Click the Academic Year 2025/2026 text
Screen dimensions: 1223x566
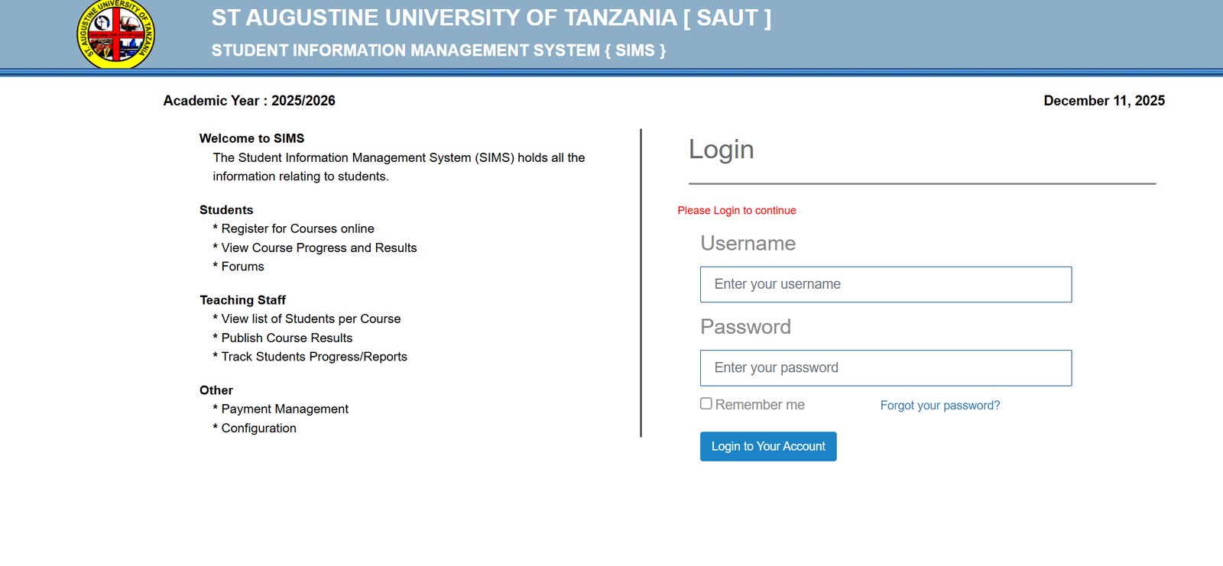pos(249,101)
